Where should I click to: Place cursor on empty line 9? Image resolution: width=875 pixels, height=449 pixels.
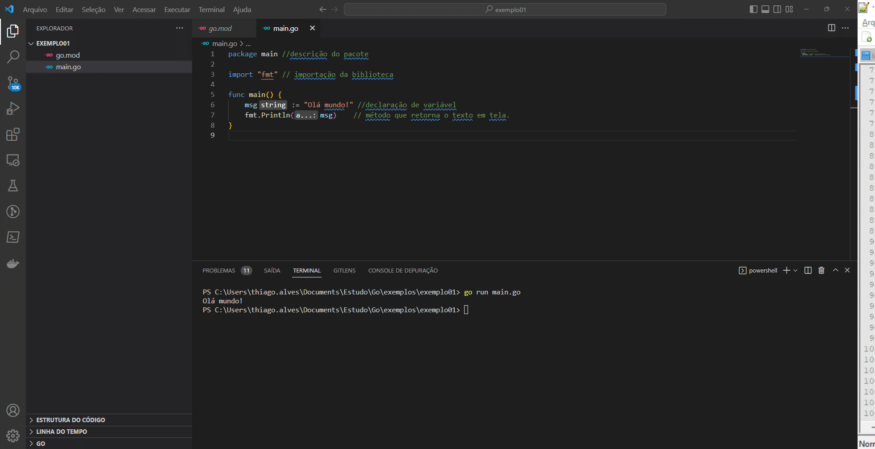(x=512, y=135)
